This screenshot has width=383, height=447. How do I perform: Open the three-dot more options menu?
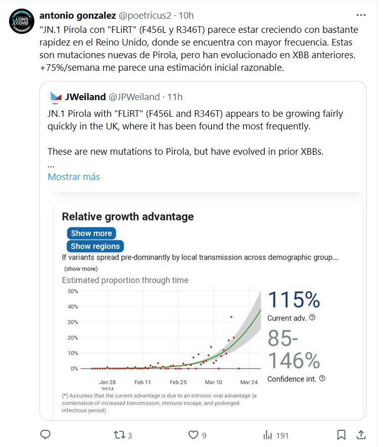click(361, 15)
